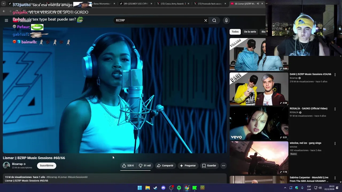342x192 pixels.
Task: Open the Compartir share option
Action: [165, 166]
